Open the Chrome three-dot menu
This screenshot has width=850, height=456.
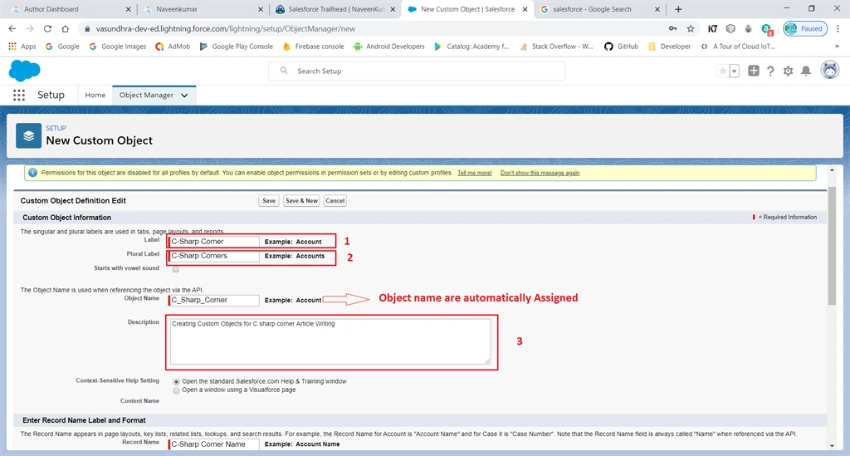[x=838, y=29]
